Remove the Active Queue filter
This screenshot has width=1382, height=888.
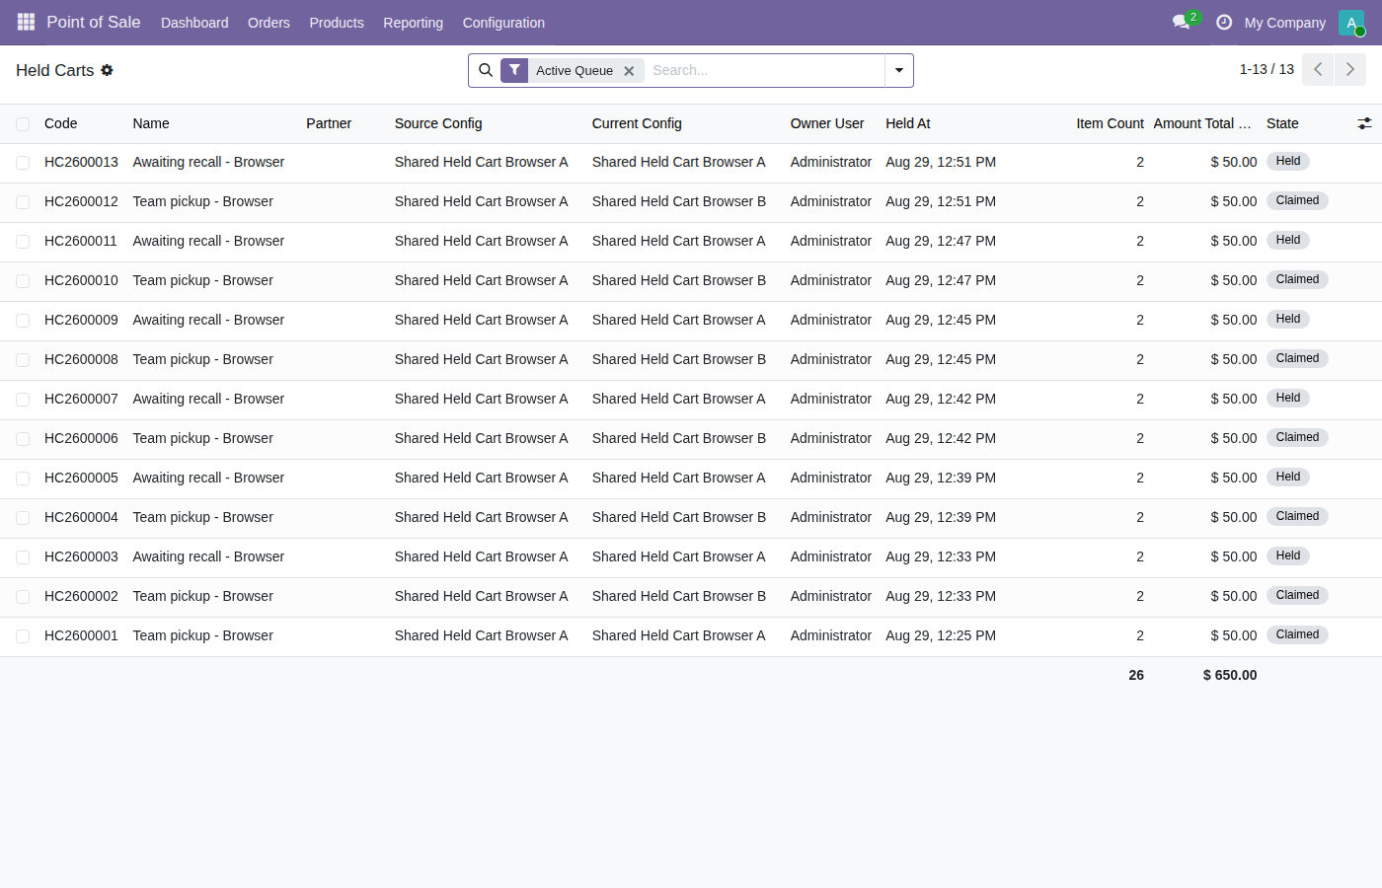tap(629, 71)
